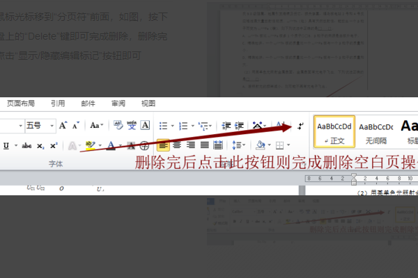Image resolution: width=418 pixels, height=278 pixels.
Task: Expand the highlight color dropdown arrow
Action: tap(100, 145)
